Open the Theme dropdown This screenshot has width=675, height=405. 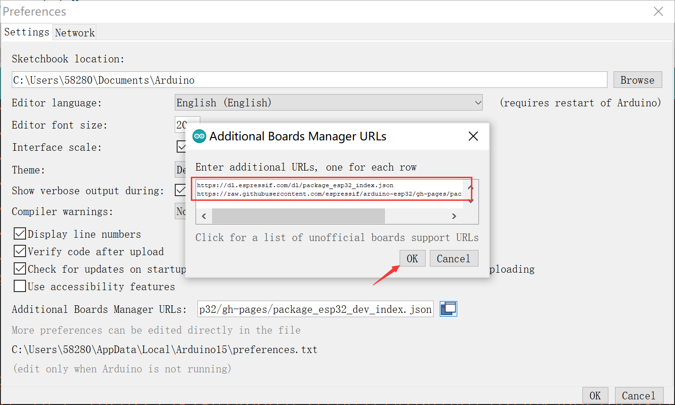pyautogui.click(x=180, y=170)
